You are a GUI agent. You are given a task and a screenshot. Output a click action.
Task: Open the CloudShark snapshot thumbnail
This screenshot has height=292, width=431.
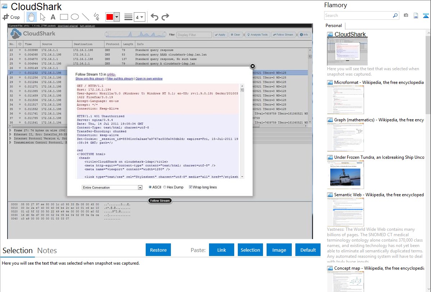347,51
